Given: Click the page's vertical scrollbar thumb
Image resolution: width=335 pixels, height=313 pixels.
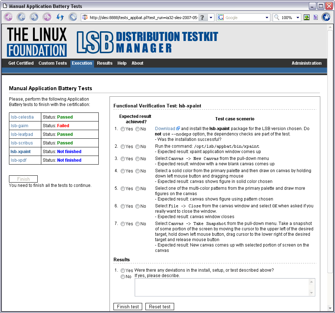Looking at the screenshot, I should tap(330, 151).
